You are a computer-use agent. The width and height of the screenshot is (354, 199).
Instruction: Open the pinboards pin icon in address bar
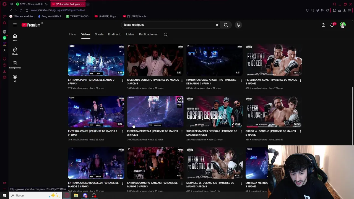[x=307, y=10]
